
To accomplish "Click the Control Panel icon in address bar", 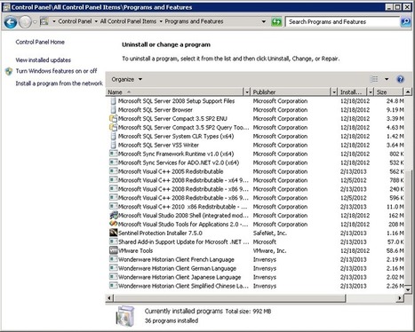I will tap(44, 21).
